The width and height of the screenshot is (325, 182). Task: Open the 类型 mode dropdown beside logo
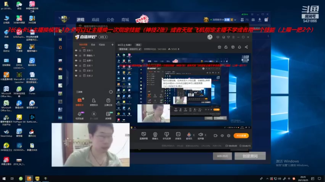point(103,37)
